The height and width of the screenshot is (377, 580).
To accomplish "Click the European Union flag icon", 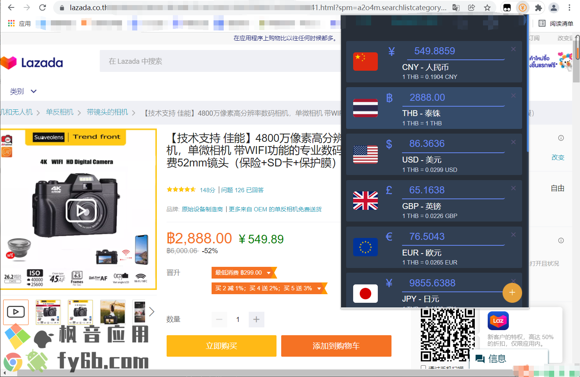I will tap(365, 247).
